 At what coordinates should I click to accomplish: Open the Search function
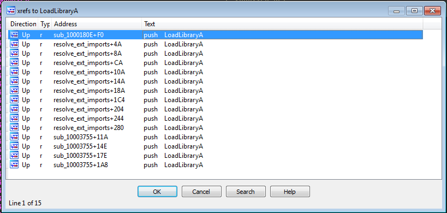pyautogui.click(x=246, y=192)
